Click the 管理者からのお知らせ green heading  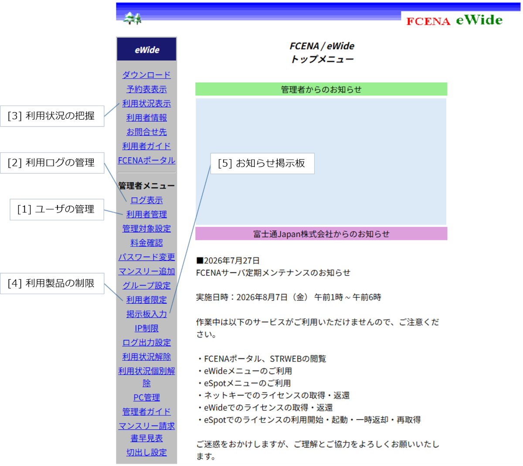(x=321, y=89)
